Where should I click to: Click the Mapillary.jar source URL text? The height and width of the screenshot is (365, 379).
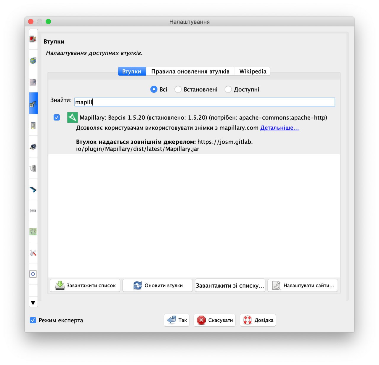pyautogui.click(x=164, y=145)
